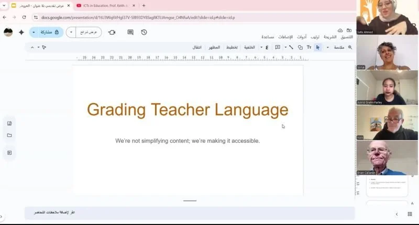Open the ترتيب arrange menu

[x=315, y=37]
